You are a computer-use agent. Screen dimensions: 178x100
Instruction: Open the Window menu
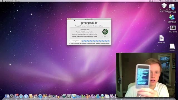(x=18, y=1)
